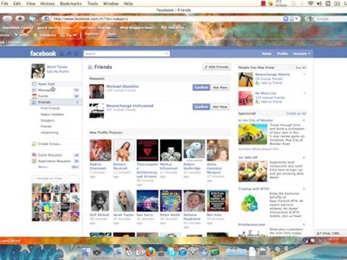
Task: Open notifications globe icon in Facebook bar
Action: 76,53
